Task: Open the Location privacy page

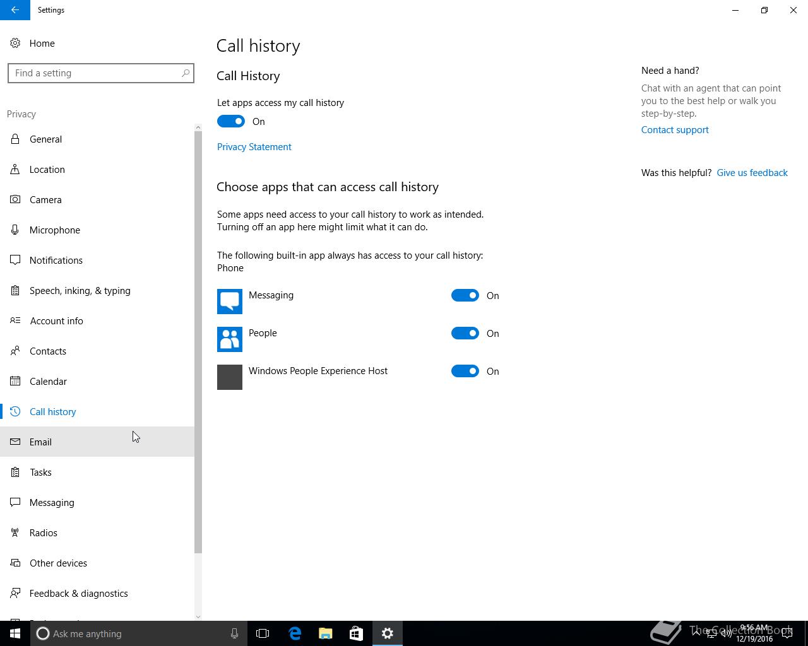Action: [x=97, y=169]
